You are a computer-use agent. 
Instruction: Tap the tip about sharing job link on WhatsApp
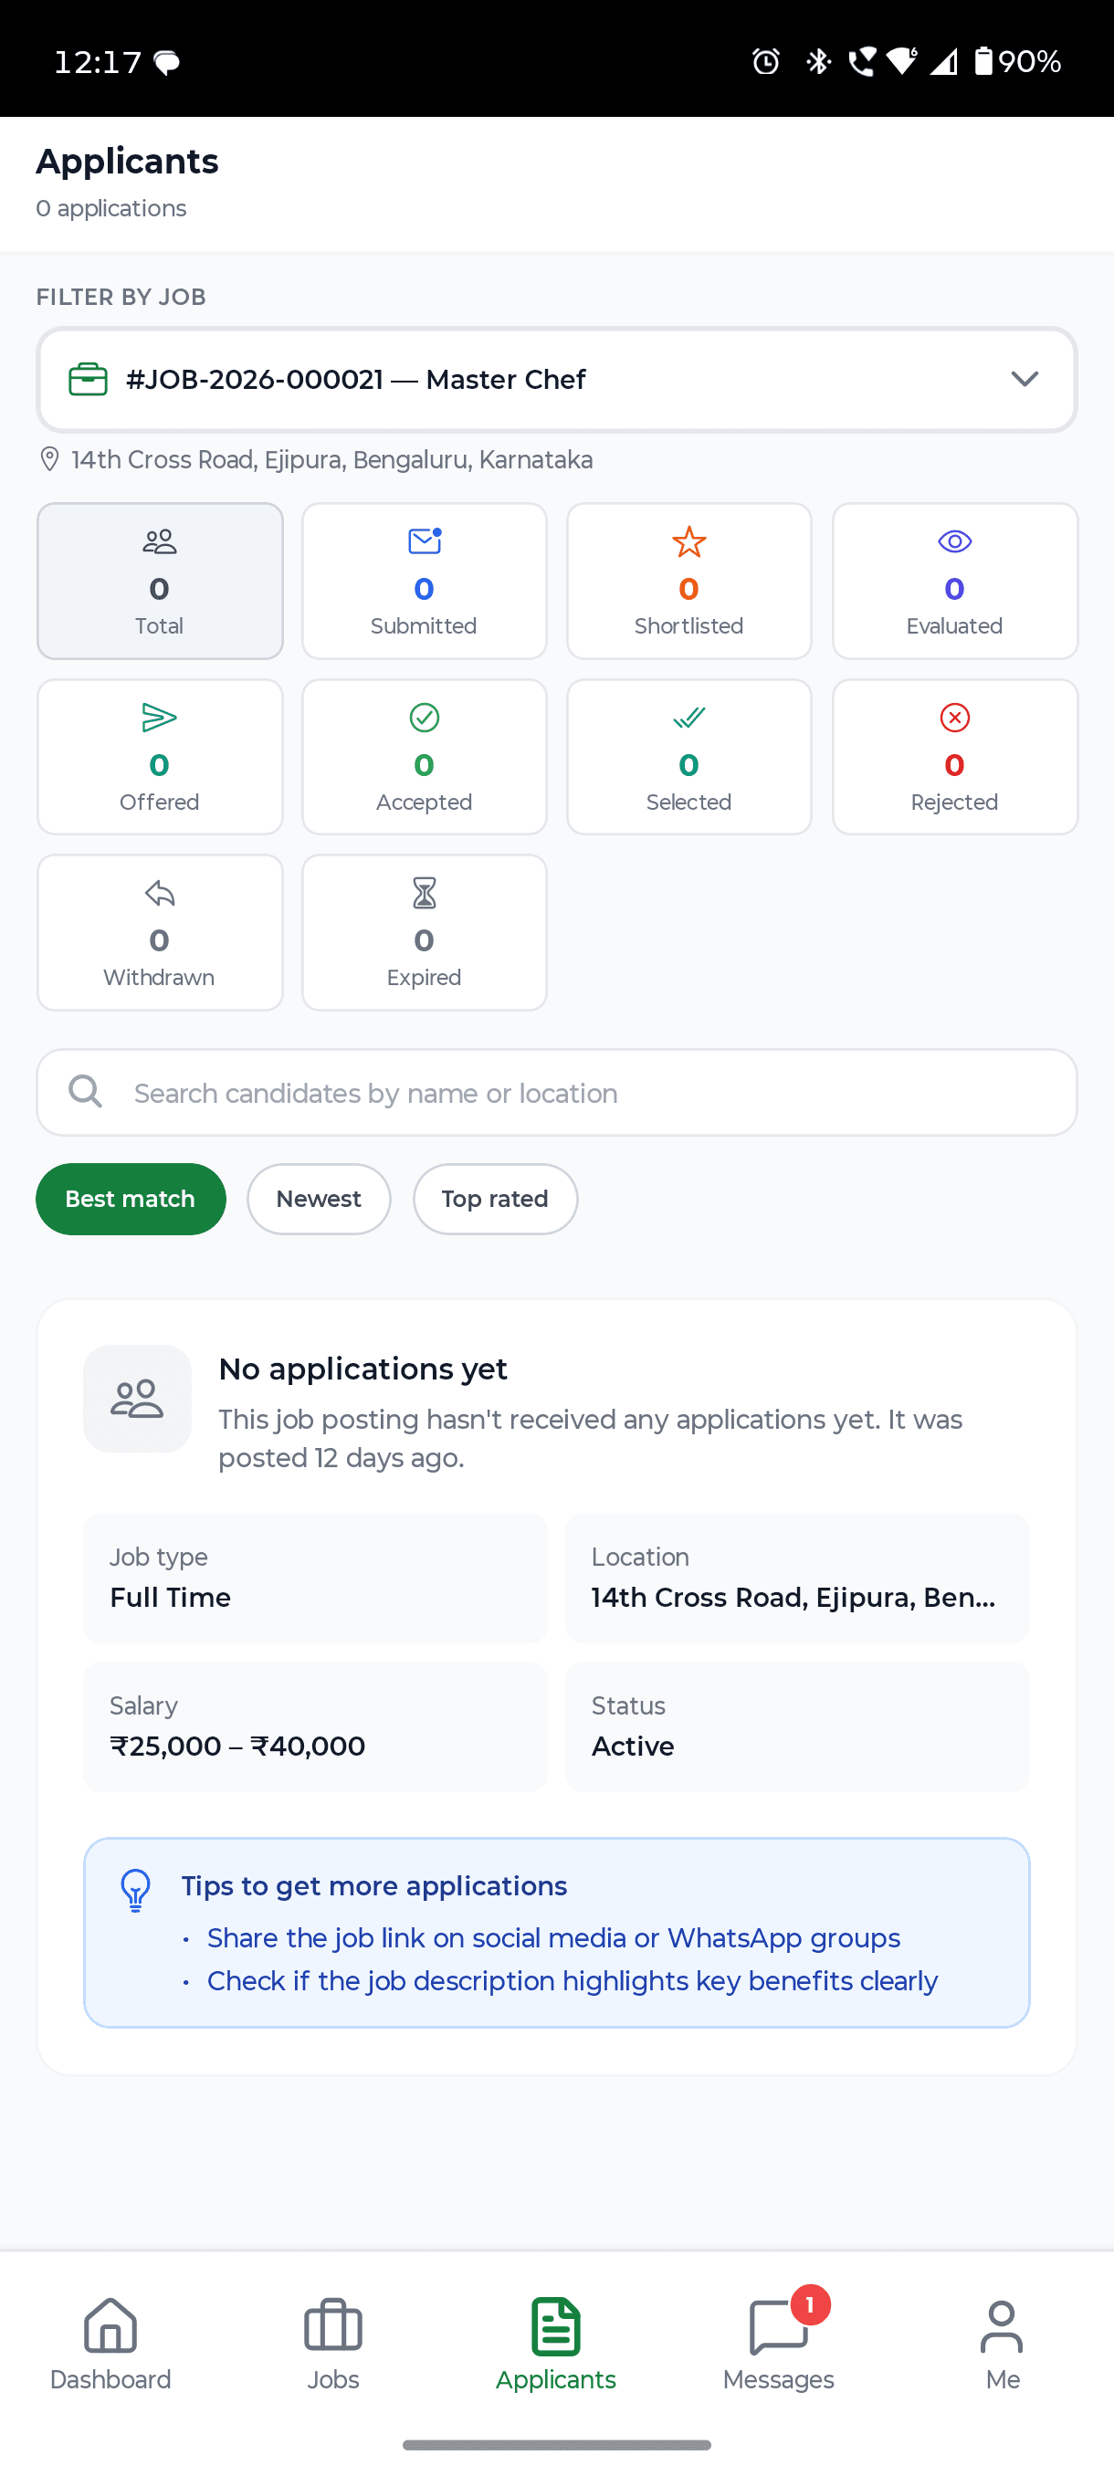pos(553,1937)
